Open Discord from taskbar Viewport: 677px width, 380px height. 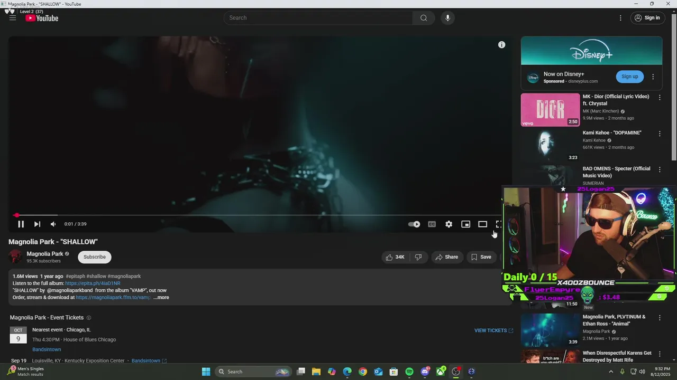[425, 372]
